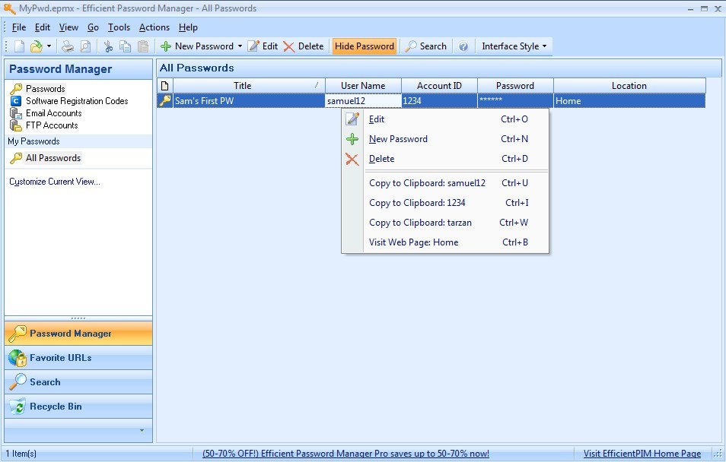Select Email Accounts in sidebar

54,113
